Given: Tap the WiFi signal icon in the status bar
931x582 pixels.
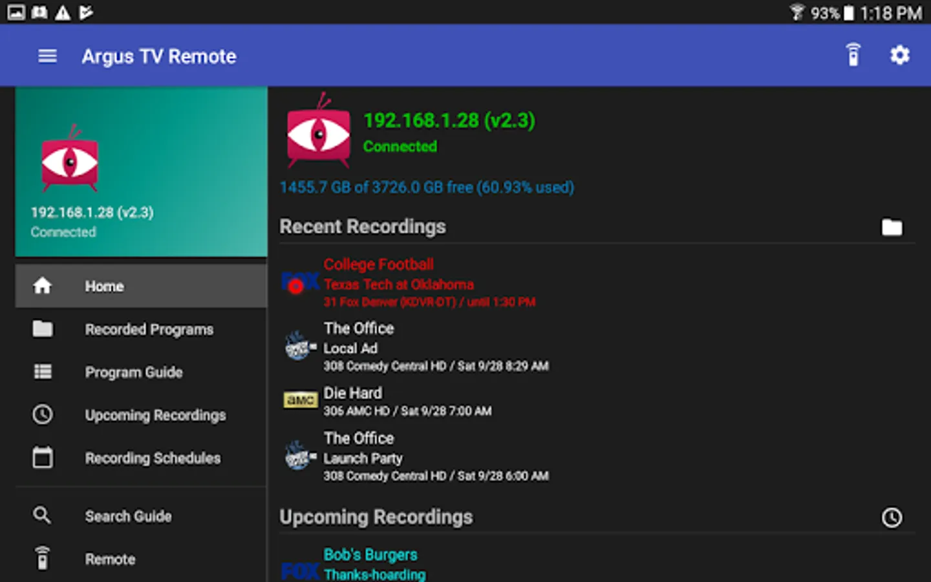Looking at the screenshot, I should pos(797,12).
